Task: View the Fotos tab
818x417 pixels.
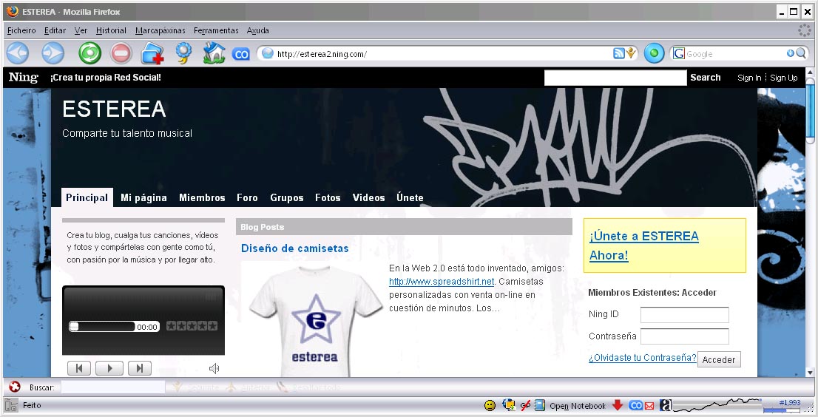Action: (x=328, y=197)
